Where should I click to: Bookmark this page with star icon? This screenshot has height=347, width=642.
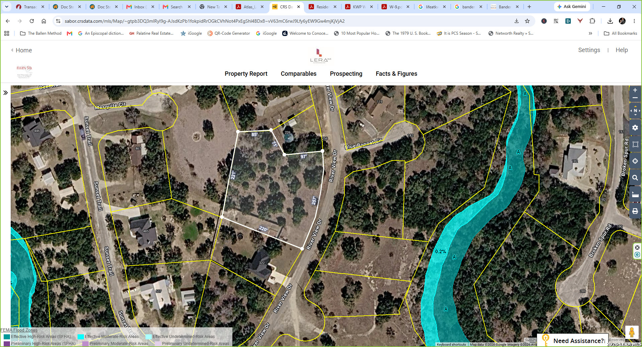[x=527, y=21]
